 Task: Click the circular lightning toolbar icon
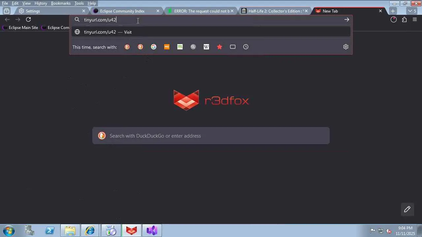[394, 20]
